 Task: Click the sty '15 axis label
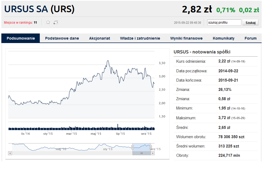pos(48,134)
